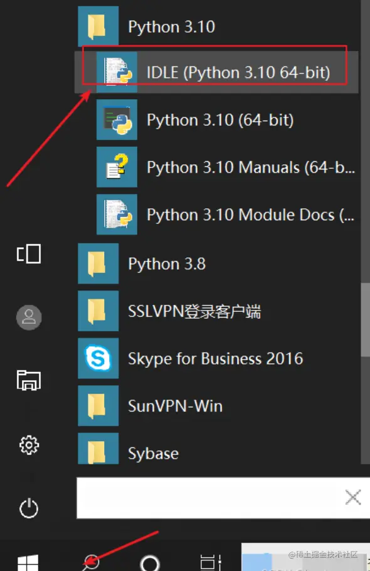
Task: Click the Windows Start button
Action: point(28,563)
